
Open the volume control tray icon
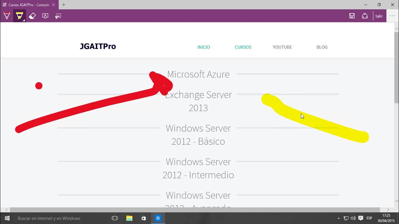(353, 218)
